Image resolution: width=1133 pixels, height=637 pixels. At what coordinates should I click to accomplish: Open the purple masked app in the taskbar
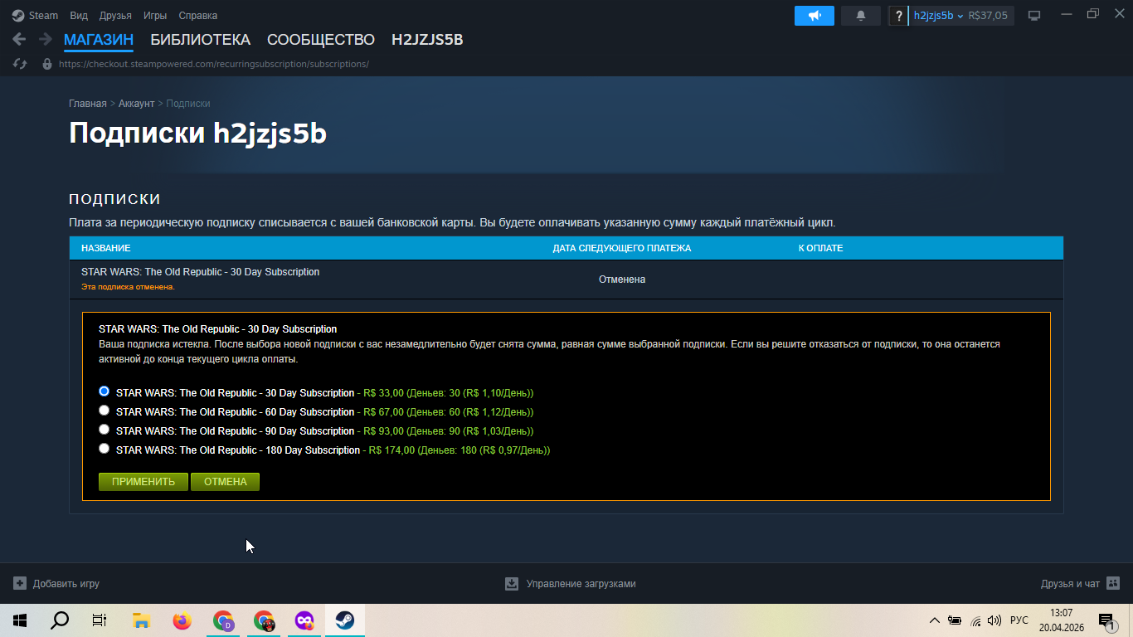tap(304, 620)
